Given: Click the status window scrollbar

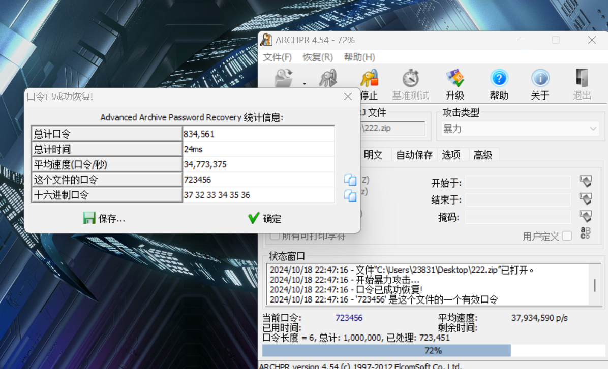Looking at the screenshot, I should (x=595, y=285).
